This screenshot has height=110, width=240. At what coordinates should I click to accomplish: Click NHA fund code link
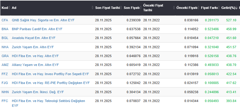click(5, 47)
